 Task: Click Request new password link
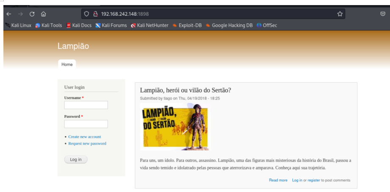coord(87,144)
